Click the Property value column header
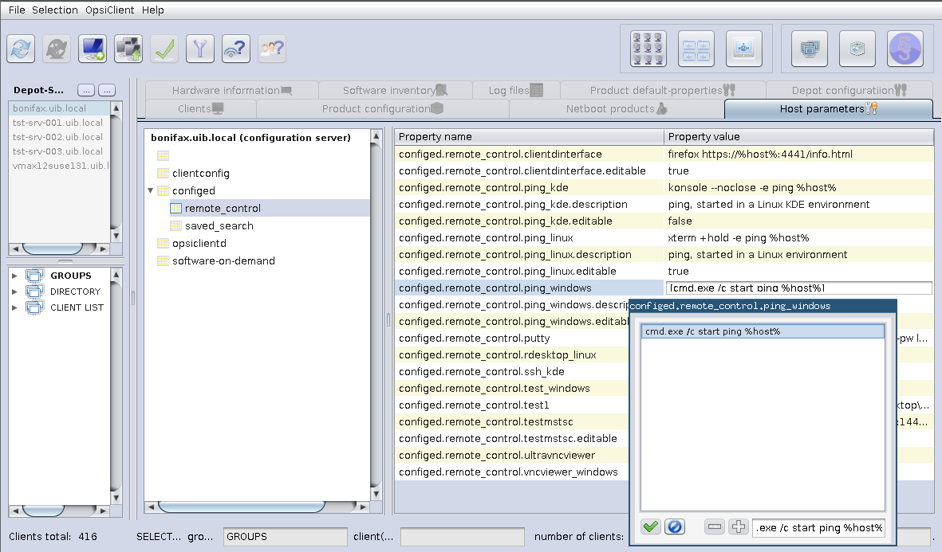The image size is (942, 552). pos(799,137)
